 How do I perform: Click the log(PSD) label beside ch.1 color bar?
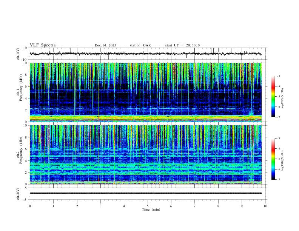click(282, 98)
